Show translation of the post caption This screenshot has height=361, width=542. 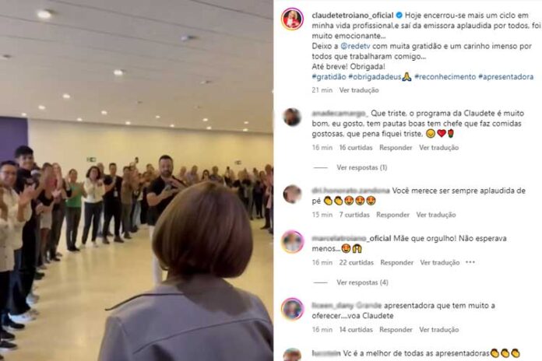pos(359,90)
